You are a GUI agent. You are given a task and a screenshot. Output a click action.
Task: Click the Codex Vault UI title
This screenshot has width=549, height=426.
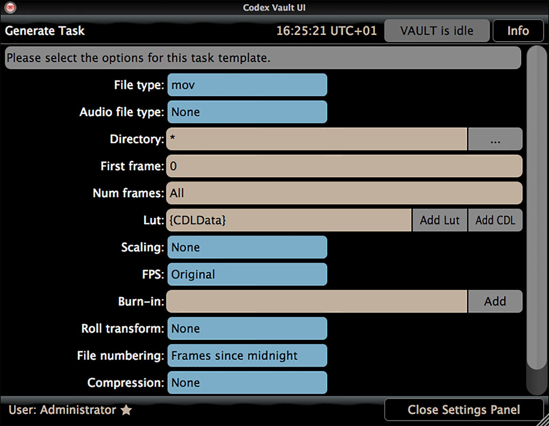(x=274, y=8)
